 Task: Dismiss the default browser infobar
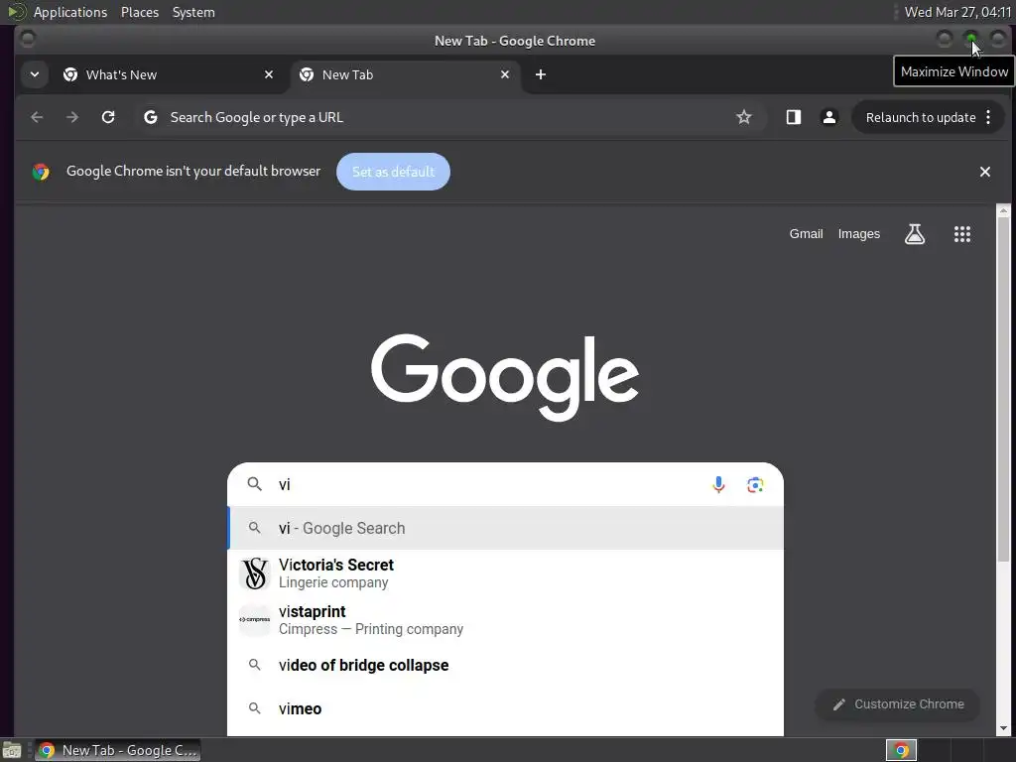click(985, 172)
